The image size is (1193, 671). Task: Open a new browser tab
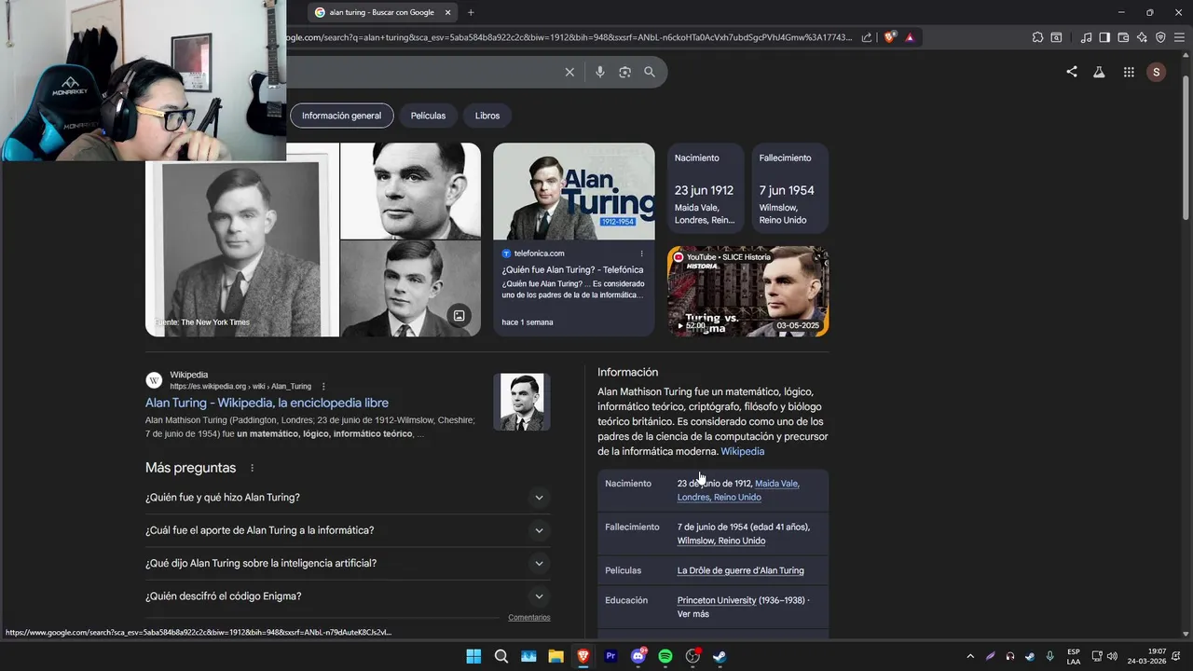tap(471, 12)
